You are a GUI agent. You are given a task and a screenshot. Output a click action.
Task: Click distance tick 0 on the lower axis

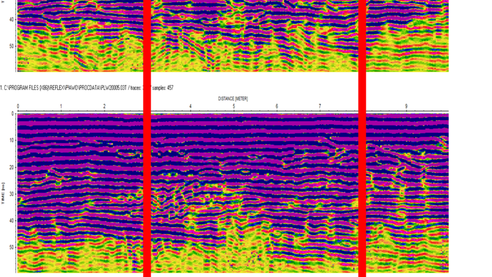point(18,106)
